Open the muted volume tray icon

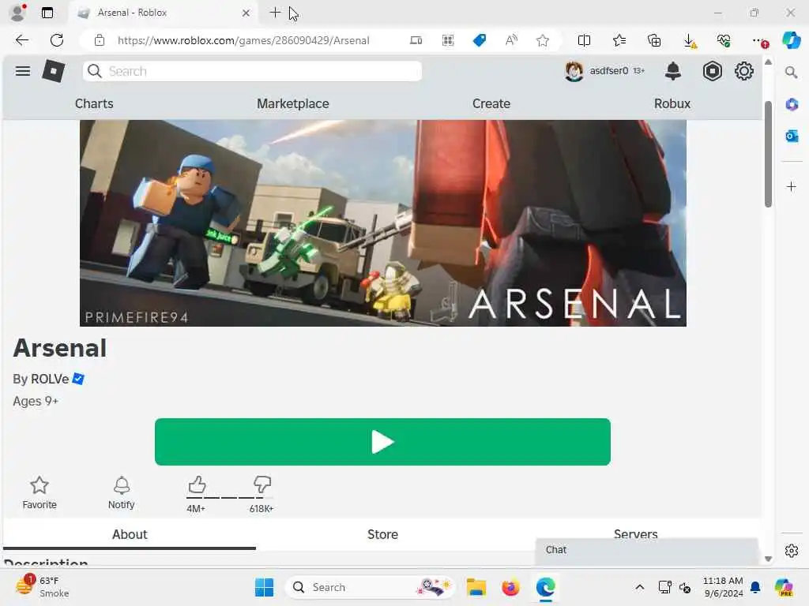[685, 587]
